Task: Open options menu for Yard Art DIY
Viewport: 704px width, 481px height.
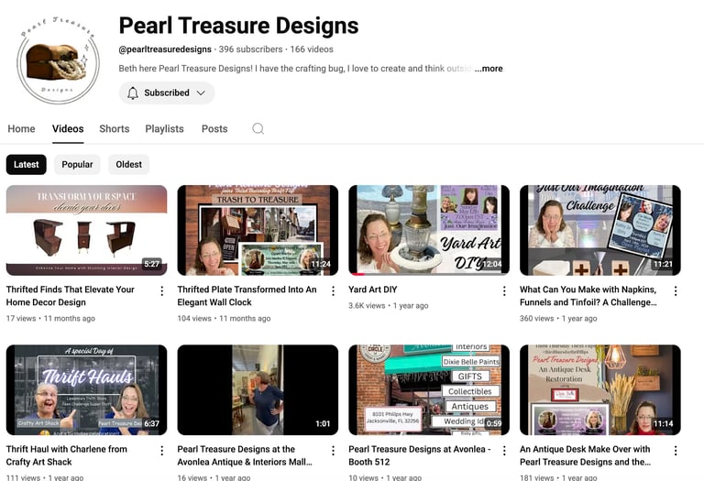Action: tap(504, 290)
